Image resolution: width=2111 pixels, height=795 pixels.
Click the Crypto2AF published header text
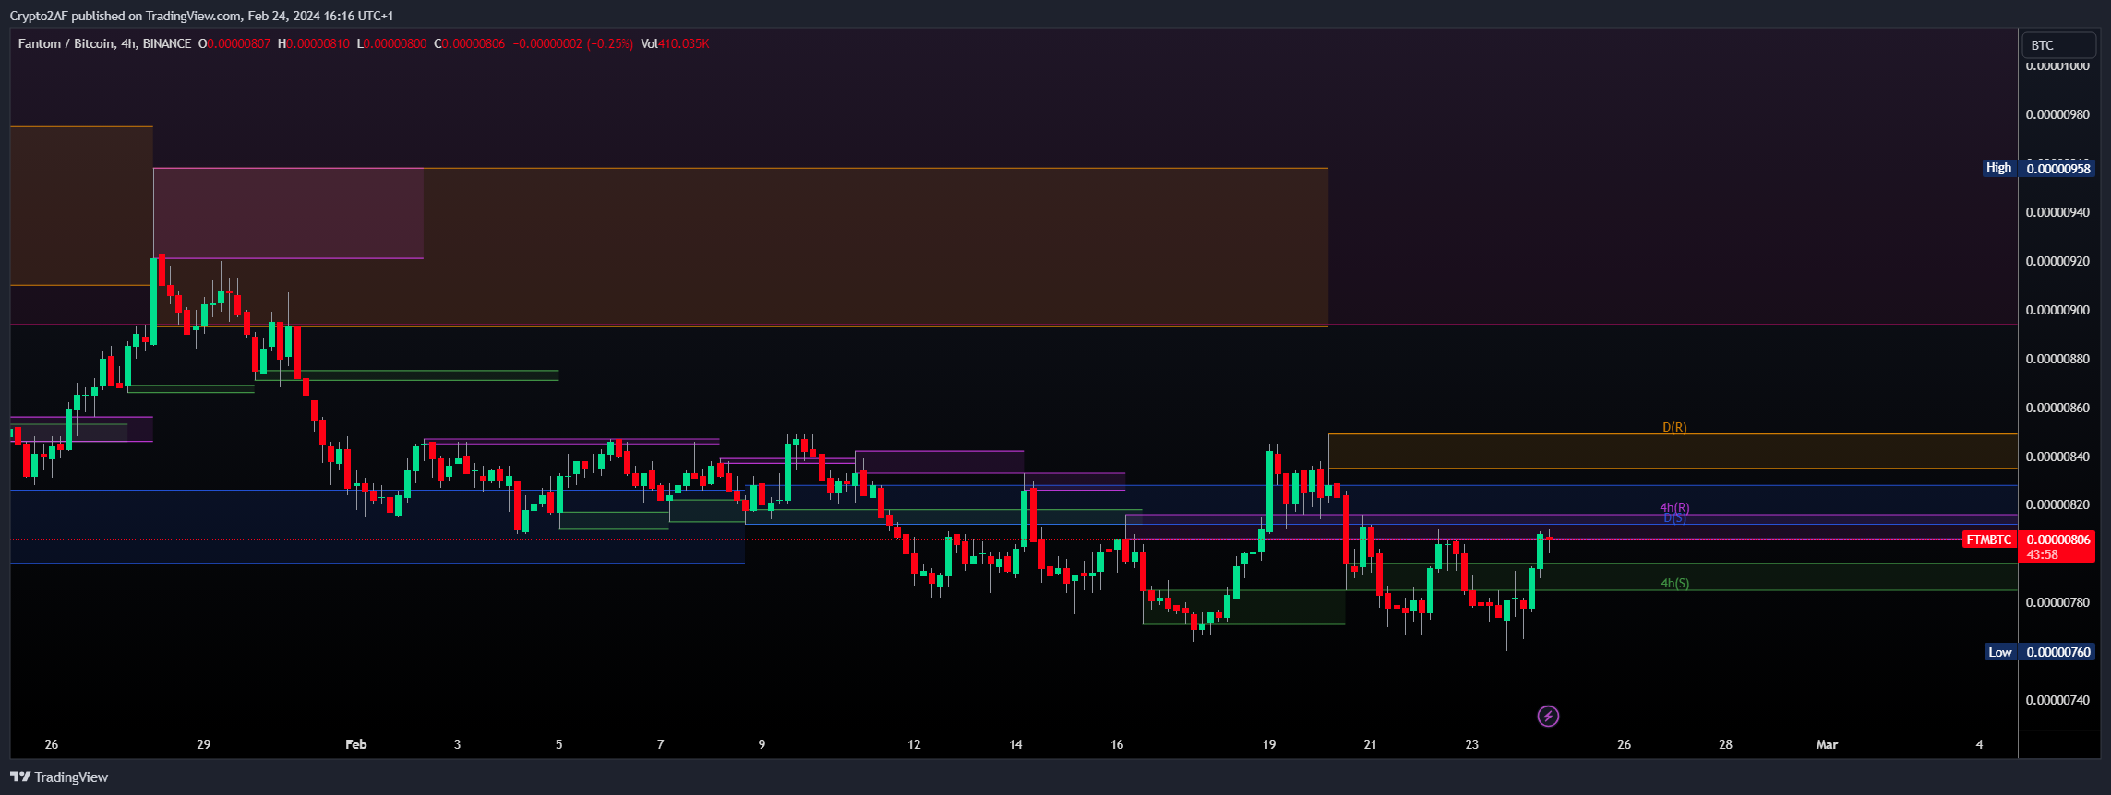pos(201,16)
